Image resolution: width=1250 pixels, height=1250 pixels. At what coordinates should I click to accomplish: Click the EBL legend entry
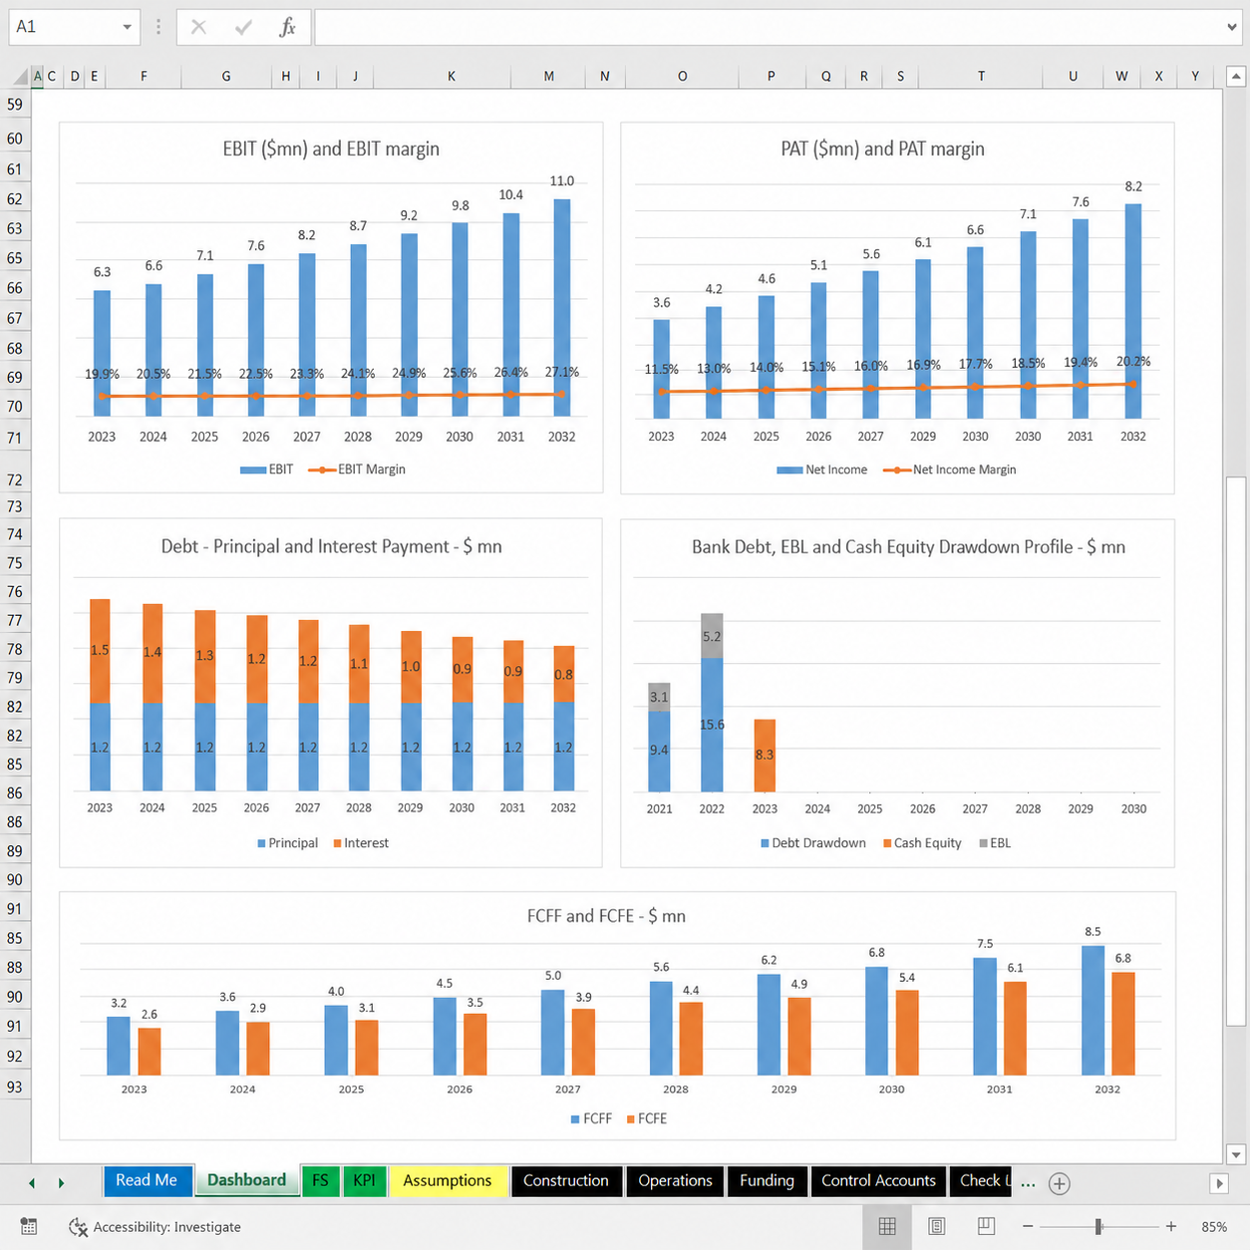(x=995, y=843)
